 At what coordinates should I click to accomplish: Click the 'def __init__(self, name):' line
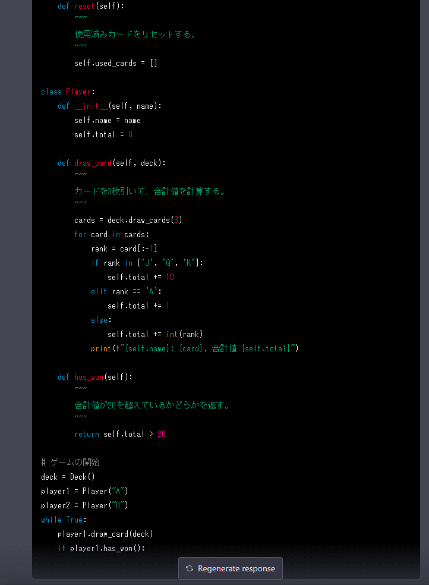tap(109, 106)
